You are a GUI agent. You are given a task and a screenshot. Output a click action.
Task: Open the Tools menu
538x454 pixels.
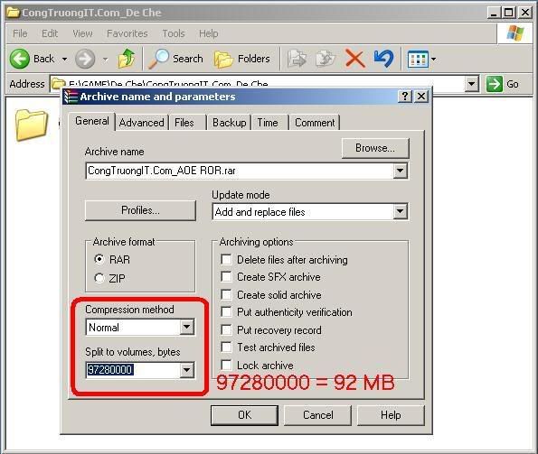coord(174,33)
